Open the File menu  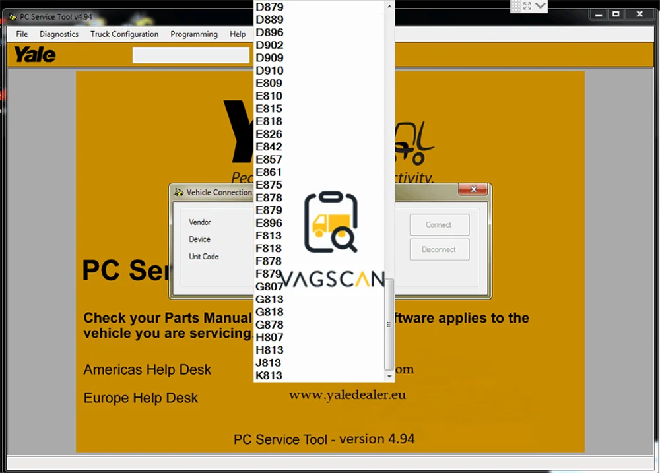22,34
